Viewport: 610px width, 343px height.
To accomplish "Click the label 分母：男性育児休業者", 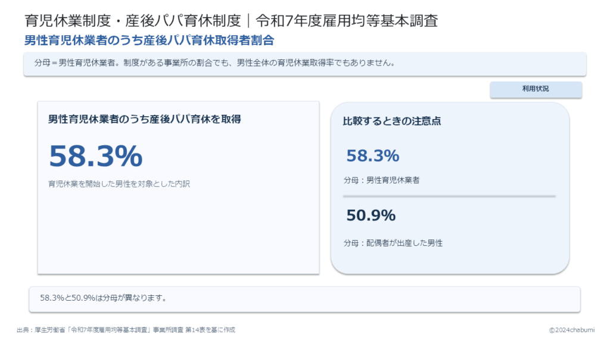I will click(x=382, y=180).
